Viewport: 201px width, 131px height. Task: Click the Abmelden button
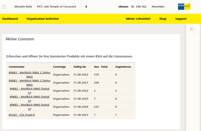158,7
